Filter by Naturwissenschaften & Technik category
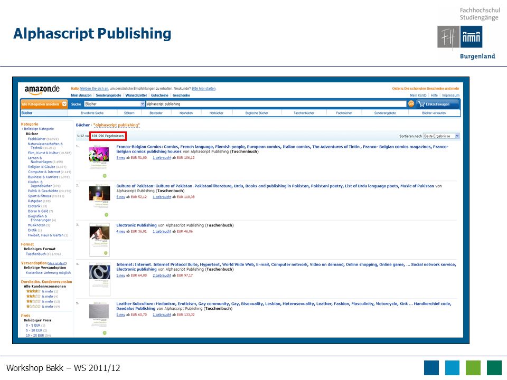Screen dimensions: 507x380 click(x=45, y=146)
